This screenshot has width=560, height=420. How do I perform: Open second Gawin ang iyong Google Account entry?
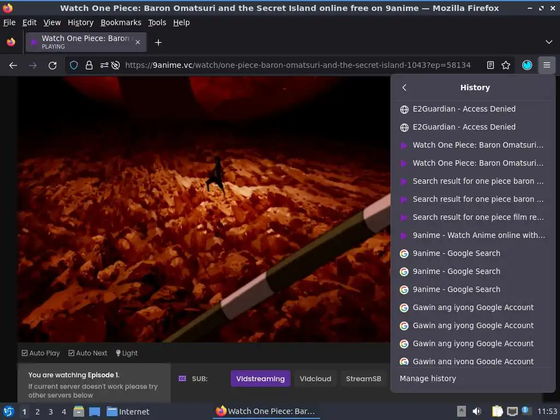pos(473,326)
